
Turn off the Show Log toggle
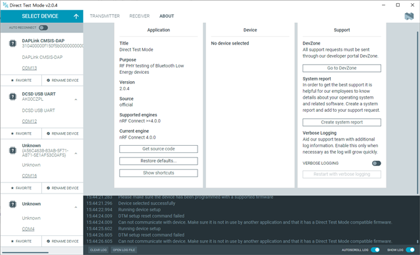pos(410,250)
